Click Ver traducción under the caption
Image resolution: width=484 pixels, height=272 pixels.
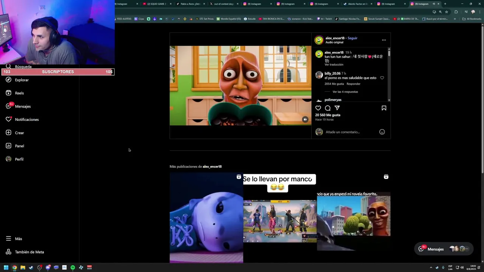pyautogui.click(x=334, y=65)
